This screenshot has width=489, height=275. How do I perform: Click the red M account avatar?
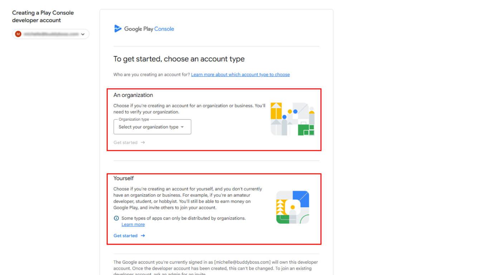(18, 34)
